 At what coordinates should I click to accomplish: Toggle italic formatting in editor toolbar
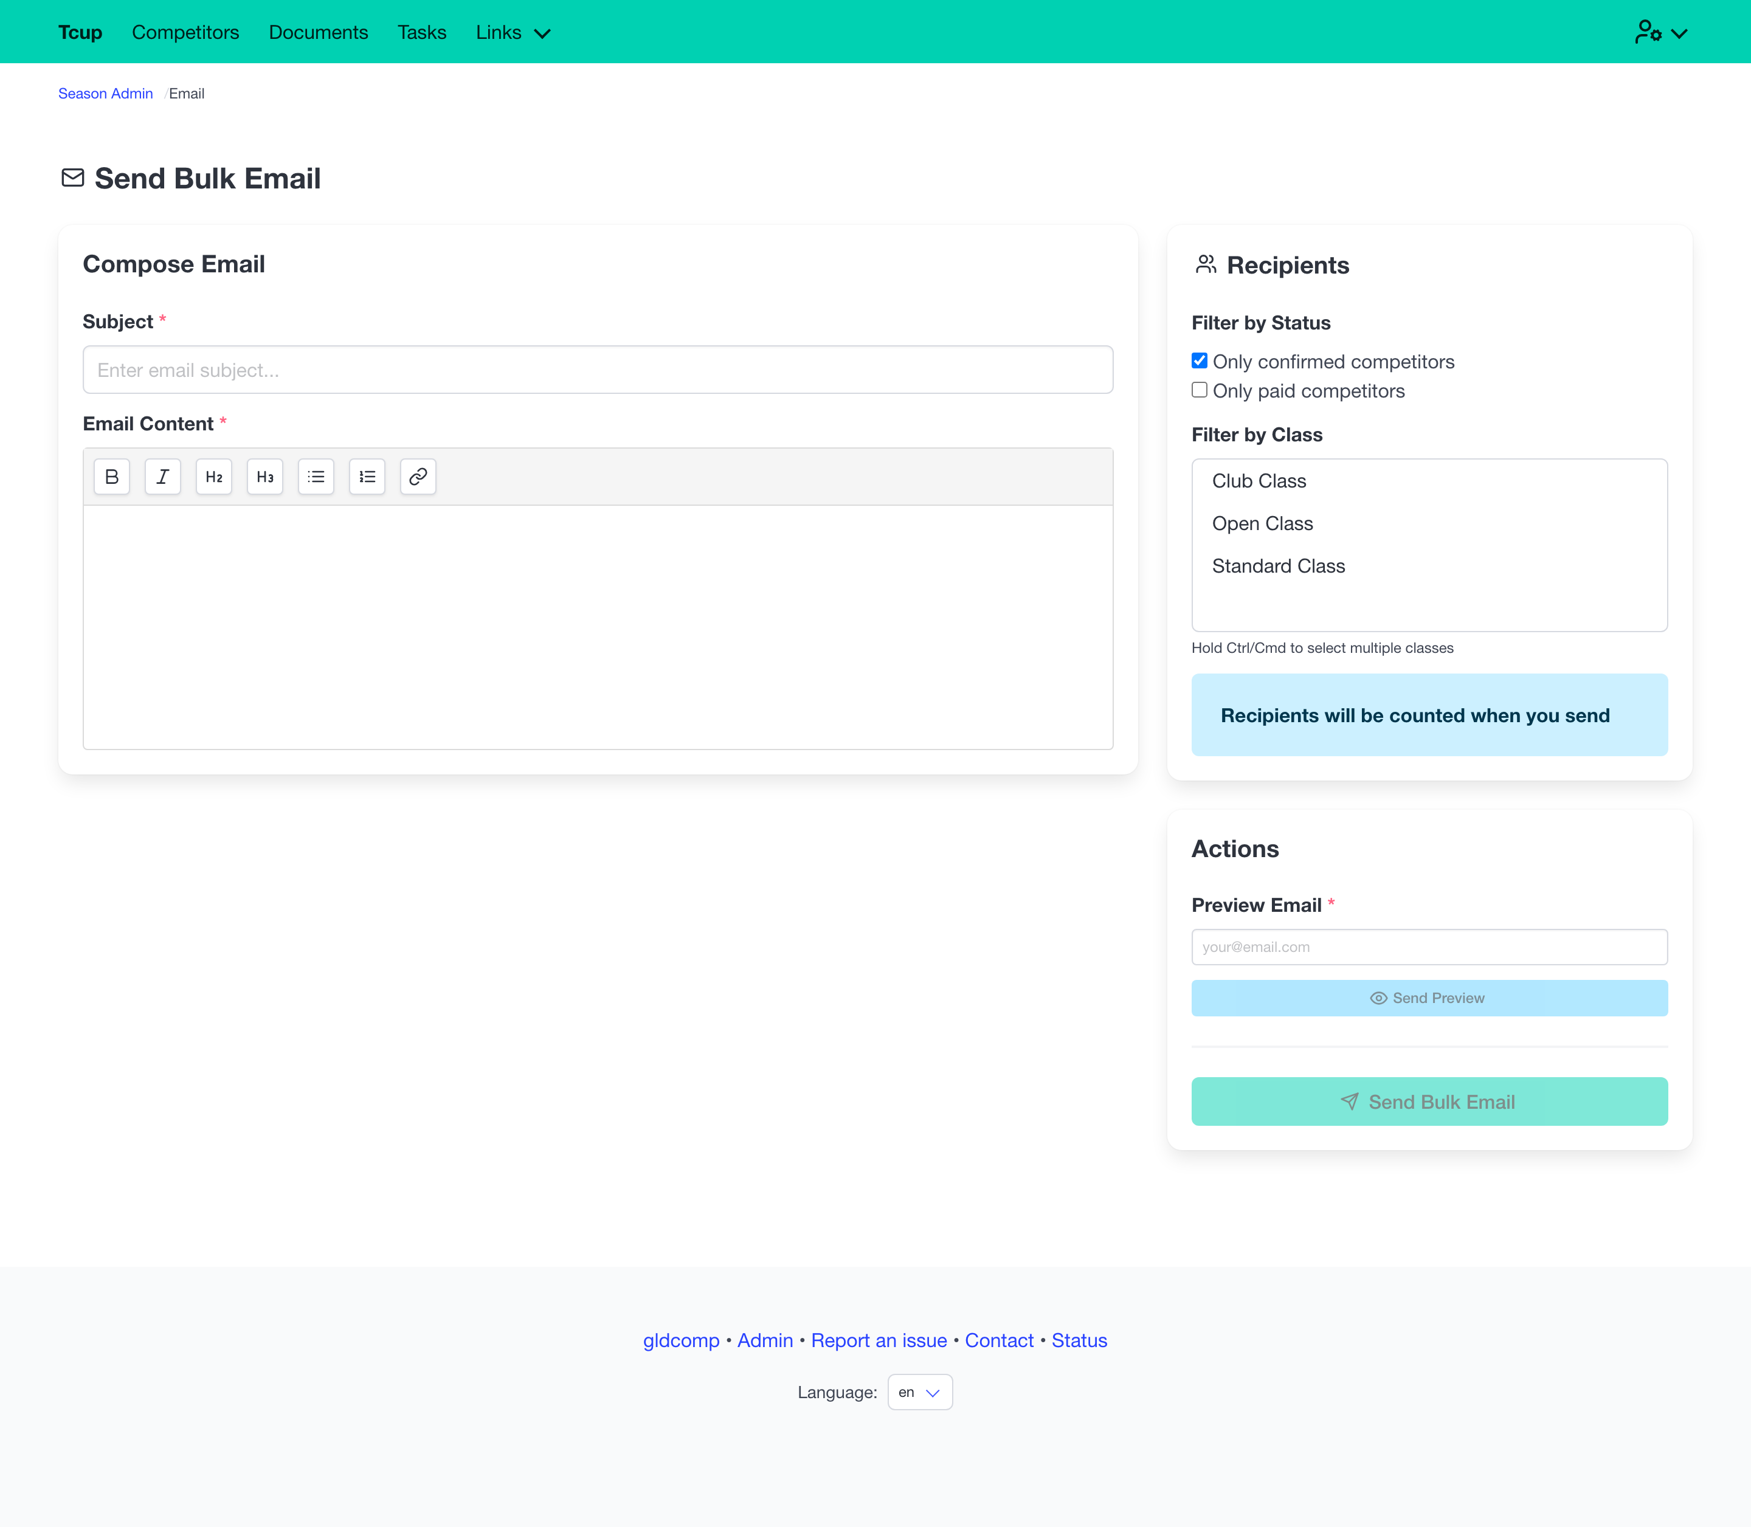[163, 477]
